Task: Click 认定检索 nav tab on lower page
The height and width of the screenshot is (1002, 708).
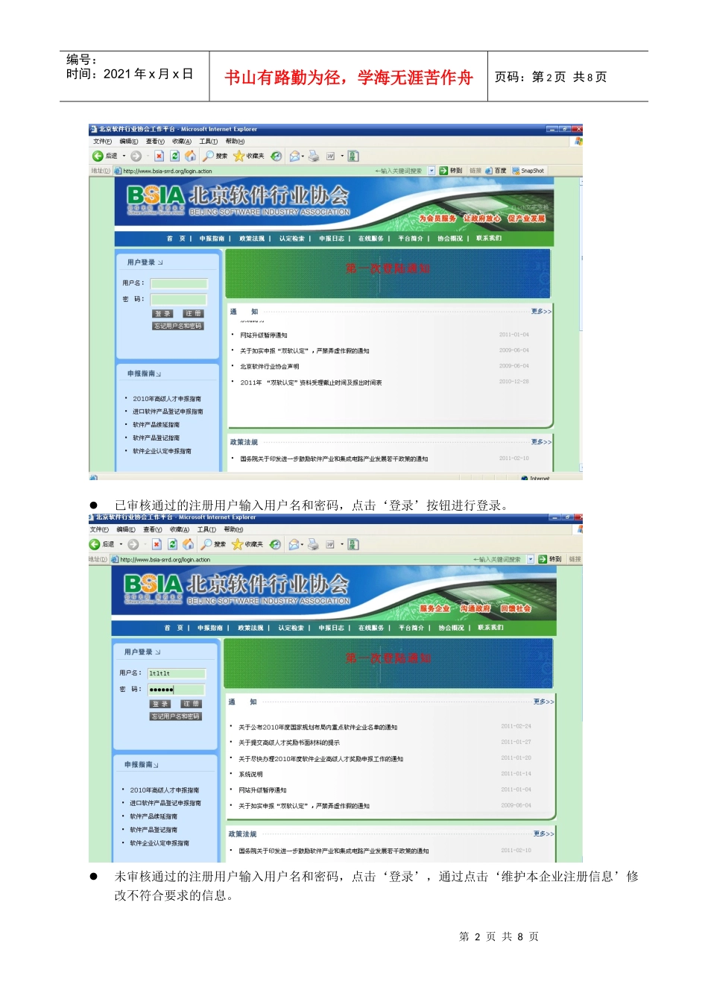Action: (x=291, y=628)
